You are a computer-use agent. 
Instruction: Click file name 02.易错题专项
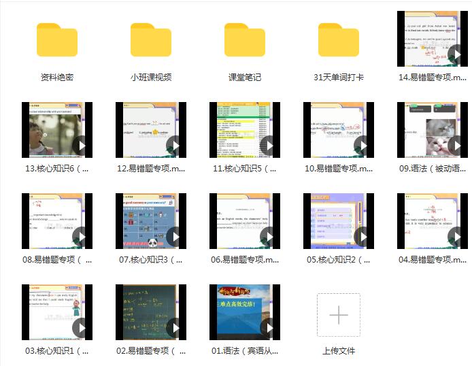pos(151,350)
